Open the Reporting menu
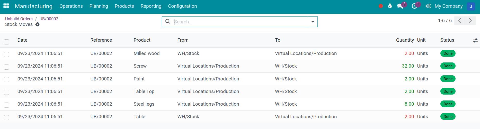The width and height of the screenshot is (480, 129). [151, 6]
